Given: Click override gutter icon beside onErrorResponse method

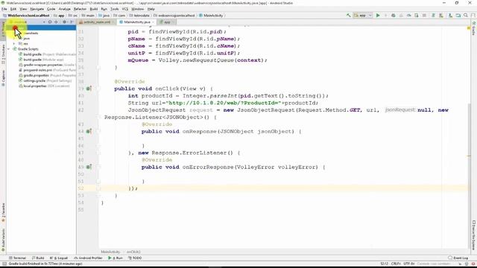Looking at the screenshot, I should pyautogui.click(x=89, y=167).
